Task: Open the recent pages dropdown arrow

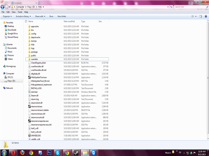Action: coord(9,7)
